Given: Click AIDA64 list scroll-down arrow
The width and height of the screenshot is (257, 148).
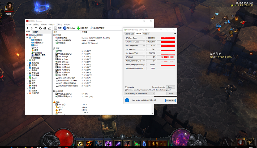Looking at the screenshot, I should pyautogui.click(x=153, y=113).
